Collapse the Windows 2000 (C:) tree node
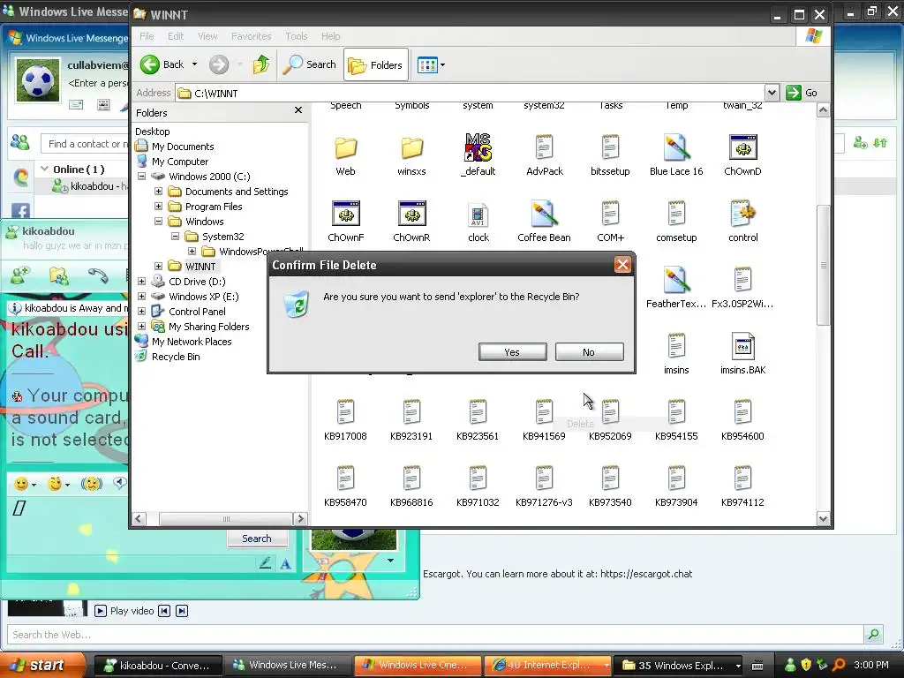This screenshot has width=904, height=678. (x=142, y=177)
